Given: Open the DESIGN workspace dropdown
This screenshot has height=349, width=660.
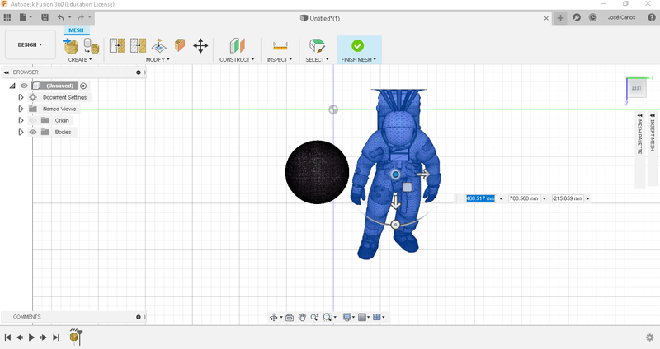Looking at the screenshot, I should (31, 45).
